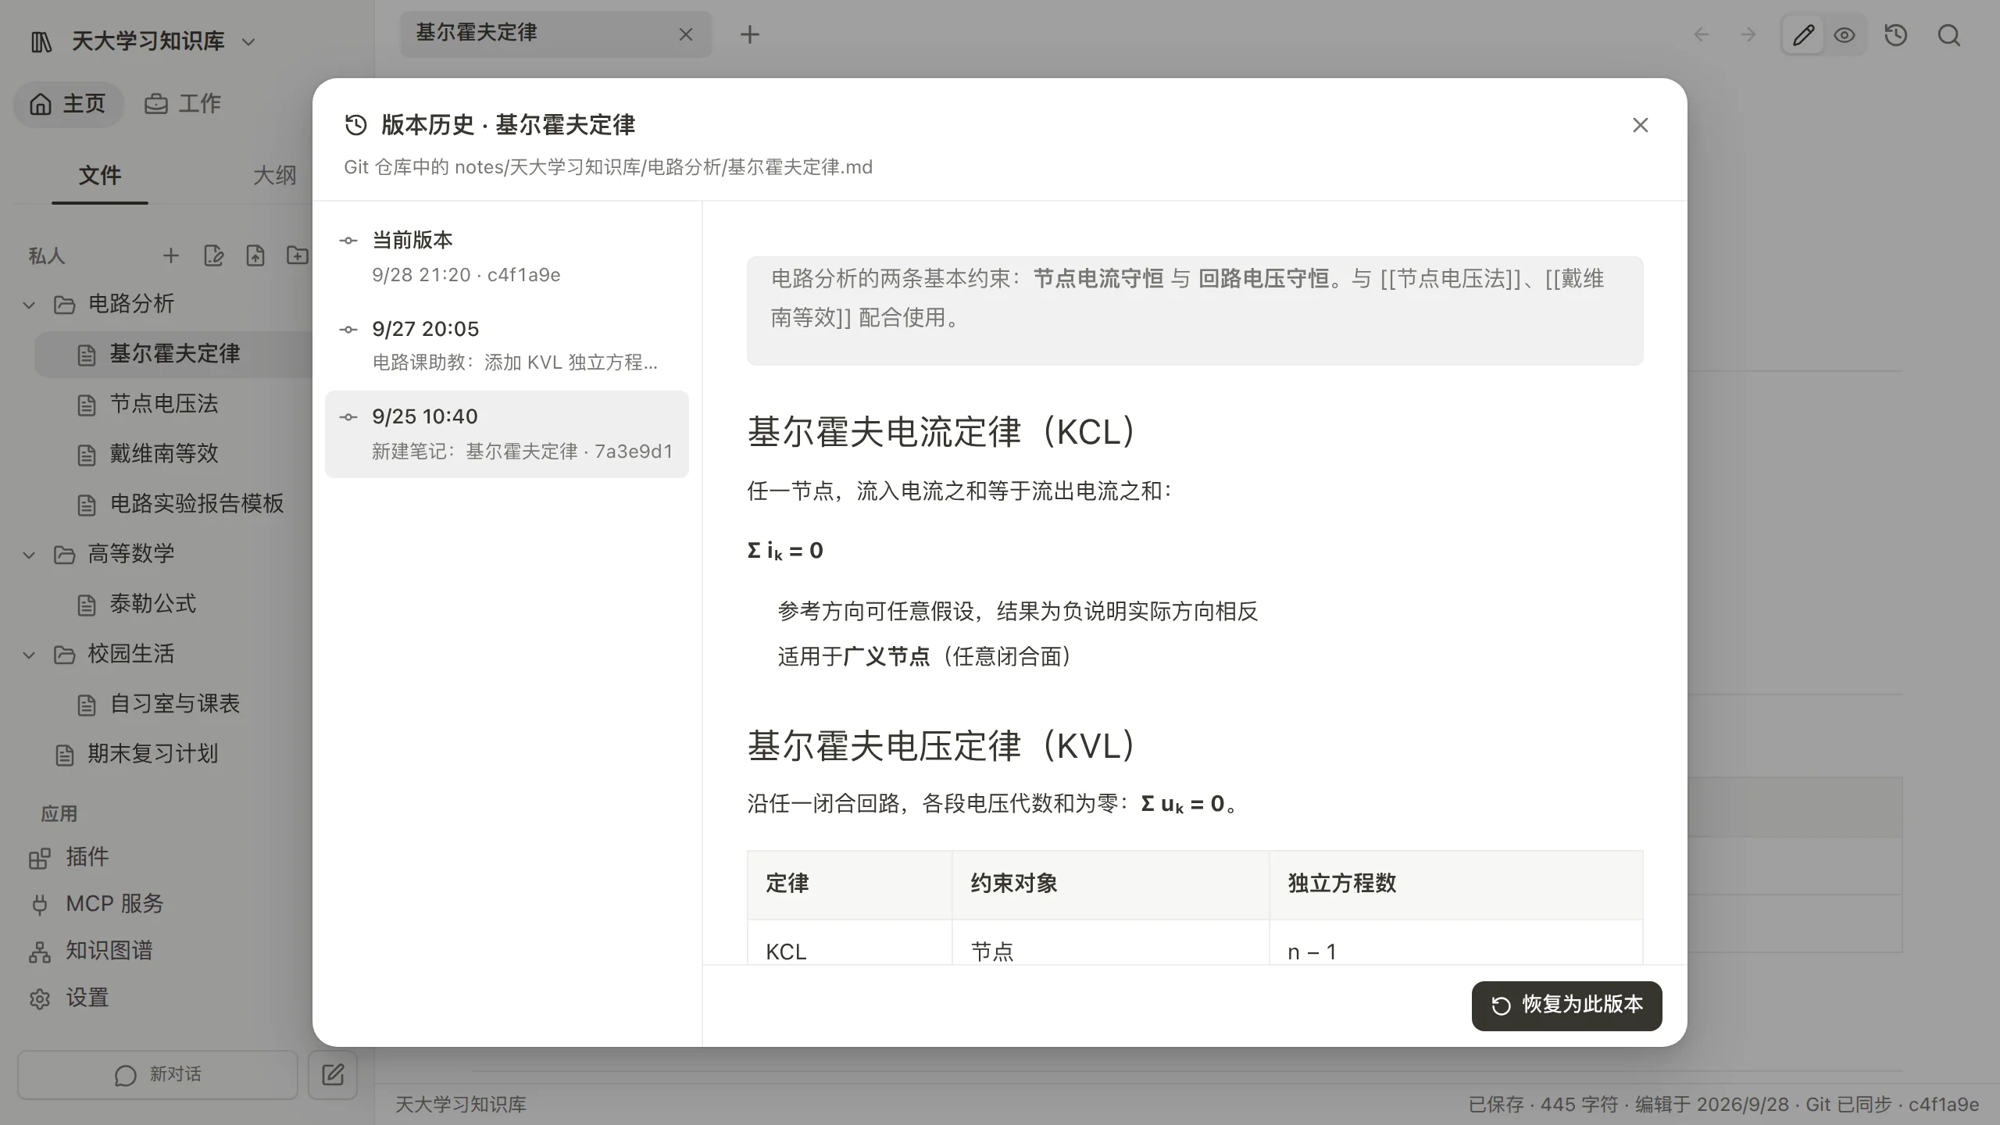Add a new tab with plus icon
This screenshot has width=2000, height=1125.
(749, 34)
